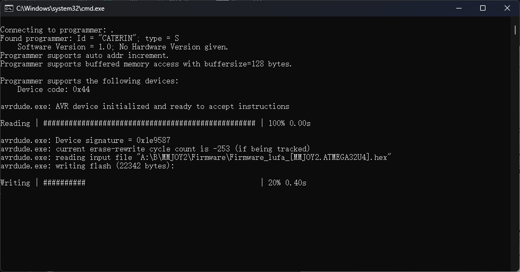Click the vertical scrollbar thumb

(515, 30)
